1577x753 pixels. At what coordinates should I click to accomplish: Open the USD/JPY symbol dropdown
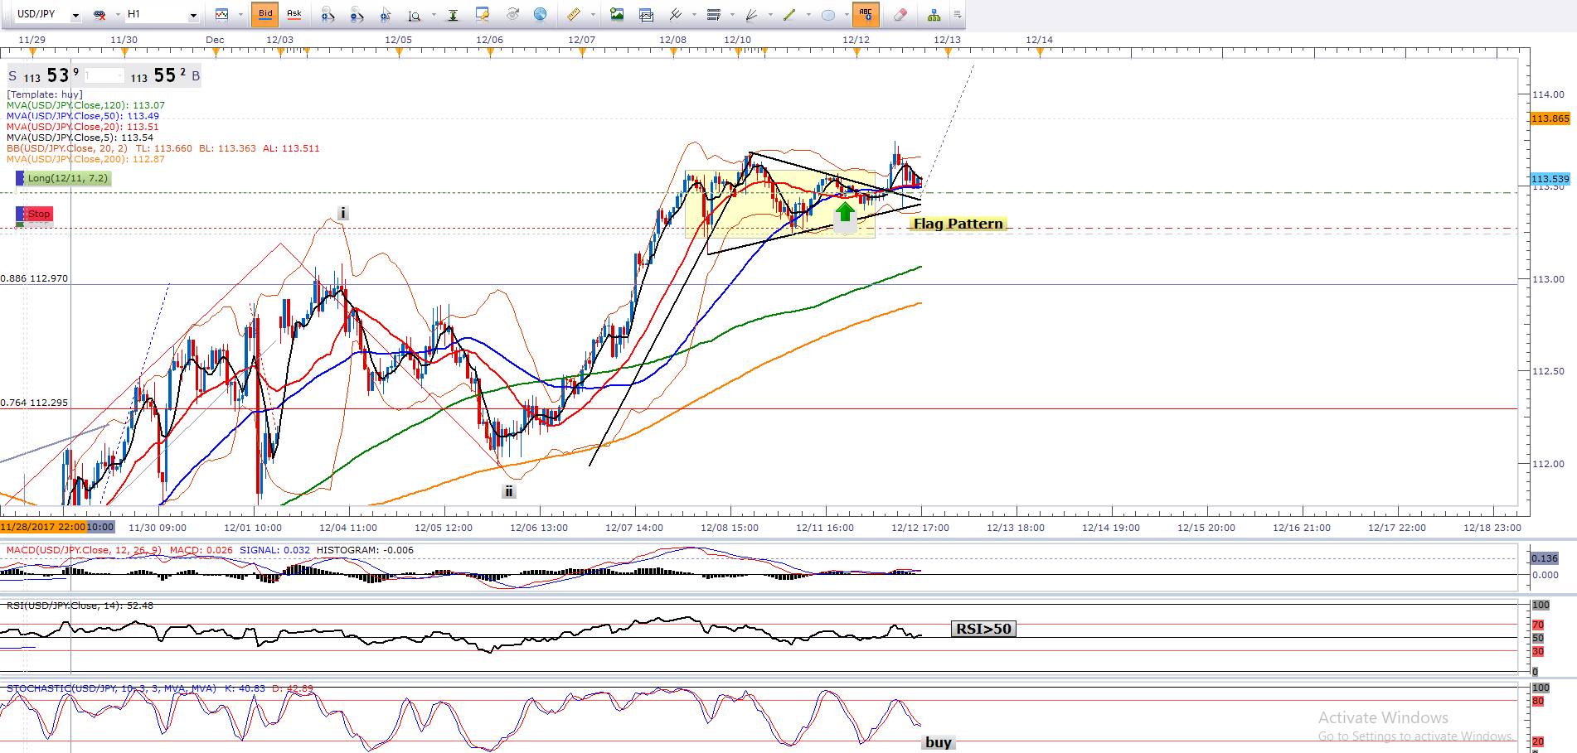click(75, 15)
